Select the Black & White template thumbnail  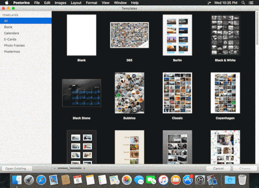225,35
